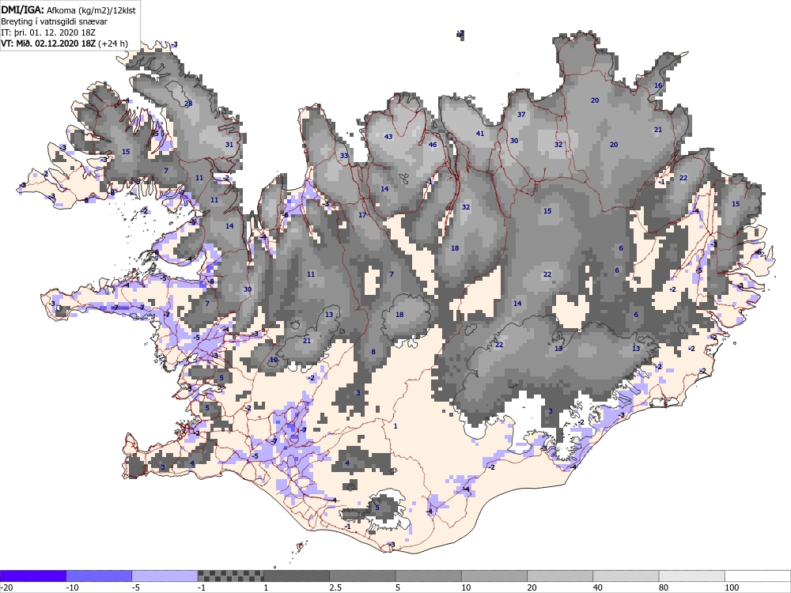The height and width of the screenshot is (593, 791).
Task: Select the map value 46
Action: coord(433,145)
